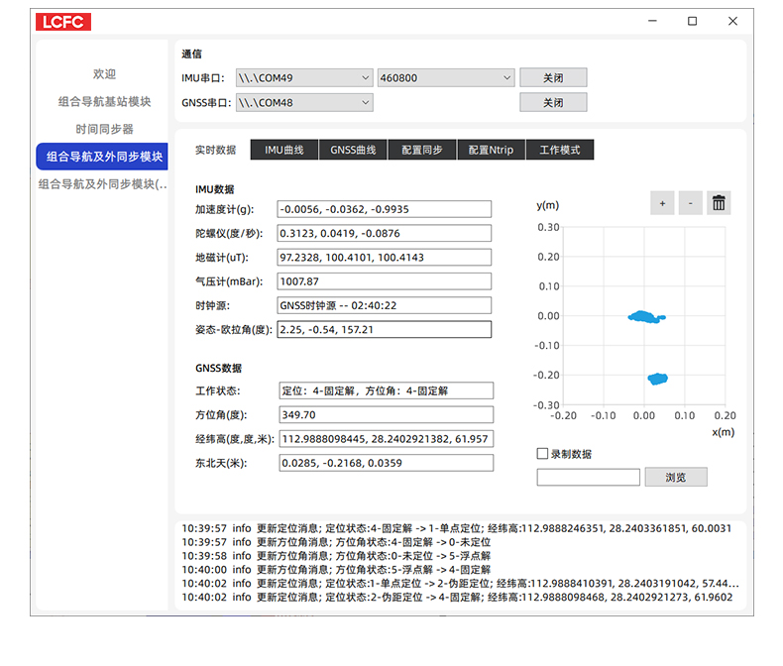The width and height of the screenshot is (783, 666).
Task: Zoom in the plot with plus button
Action: pyautogui.click(x=661, y=203)
